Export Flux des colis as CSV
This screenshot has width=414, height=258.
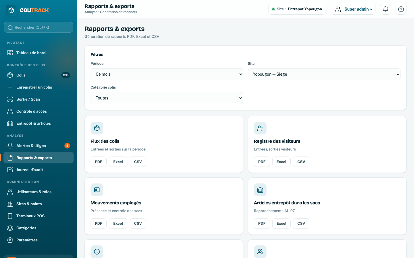click(138, 162)
